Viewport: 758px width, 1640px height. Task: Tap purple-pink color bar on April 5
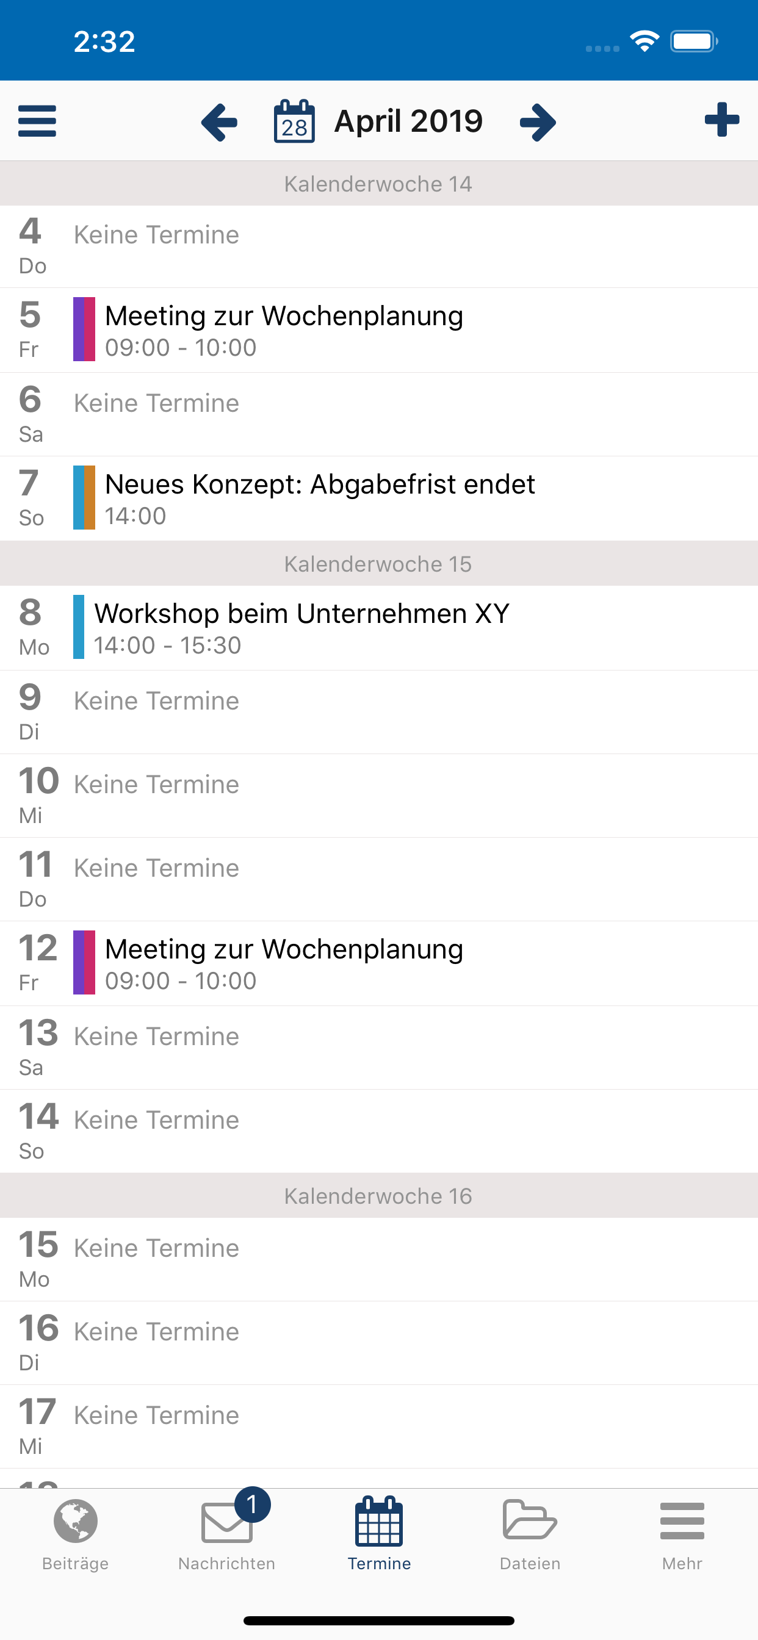tap(84, 329)
